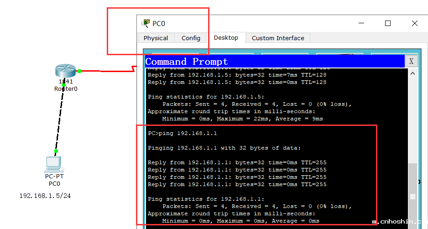The height and width of the screenshot is (229, 428).
Task: Open the Custom Interface tab
Action: click(x=278, y=38)
